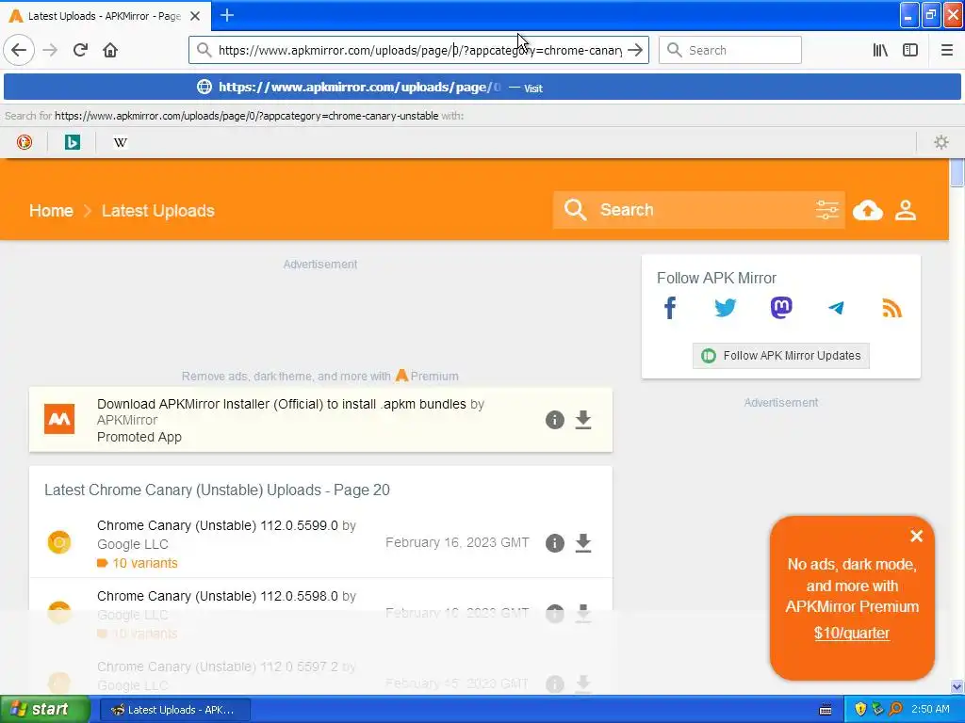965x723 pixels.
Task: Go back with the browser back arrow
Action: tap(19, 50)
